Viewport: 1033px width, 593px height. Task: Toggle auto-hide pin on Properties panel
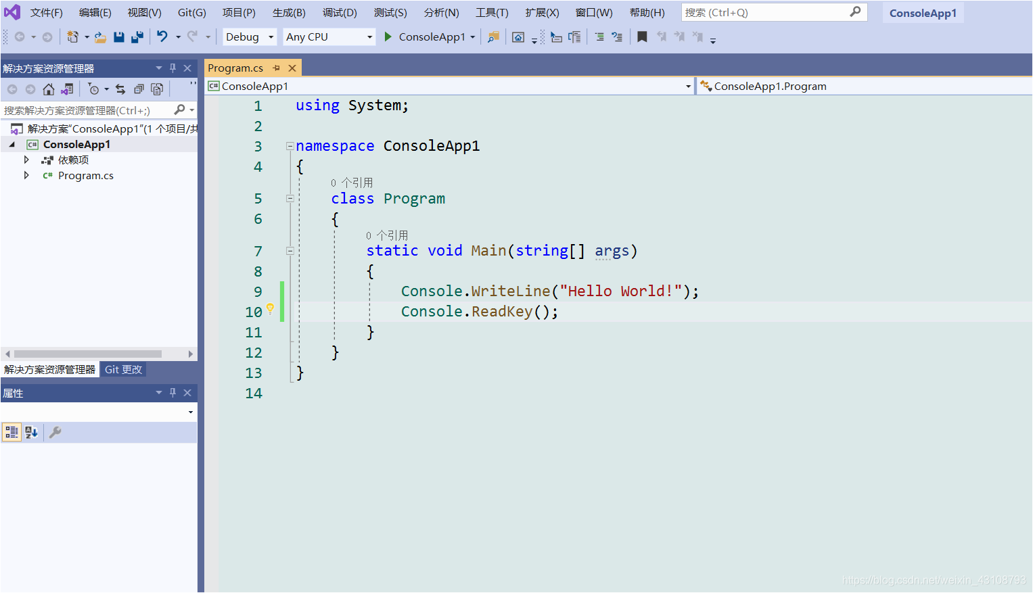[173, 393]
